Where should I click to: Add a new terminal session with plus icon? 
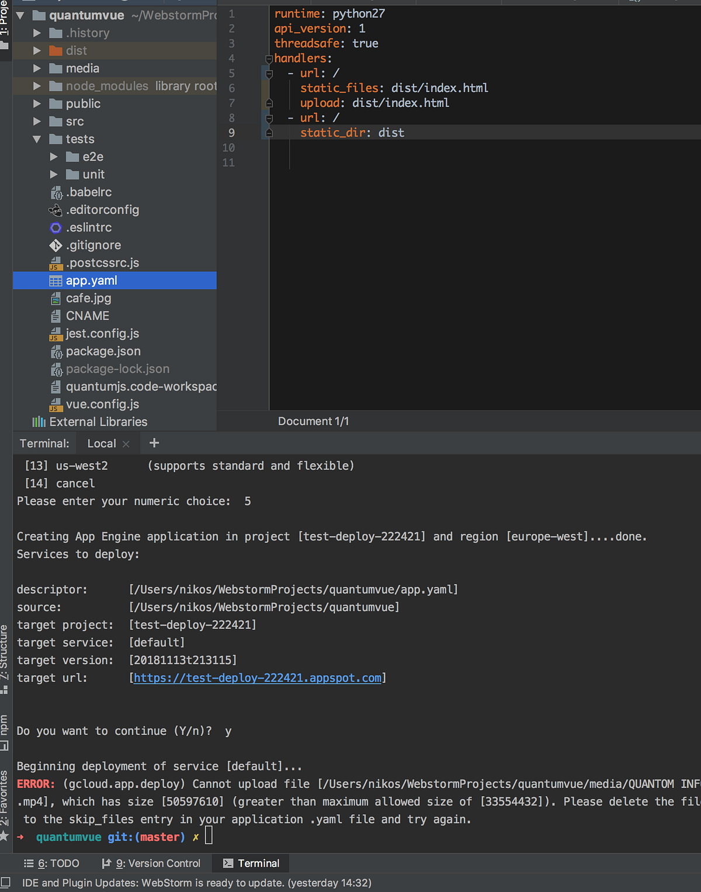click(x=154, y=442)
